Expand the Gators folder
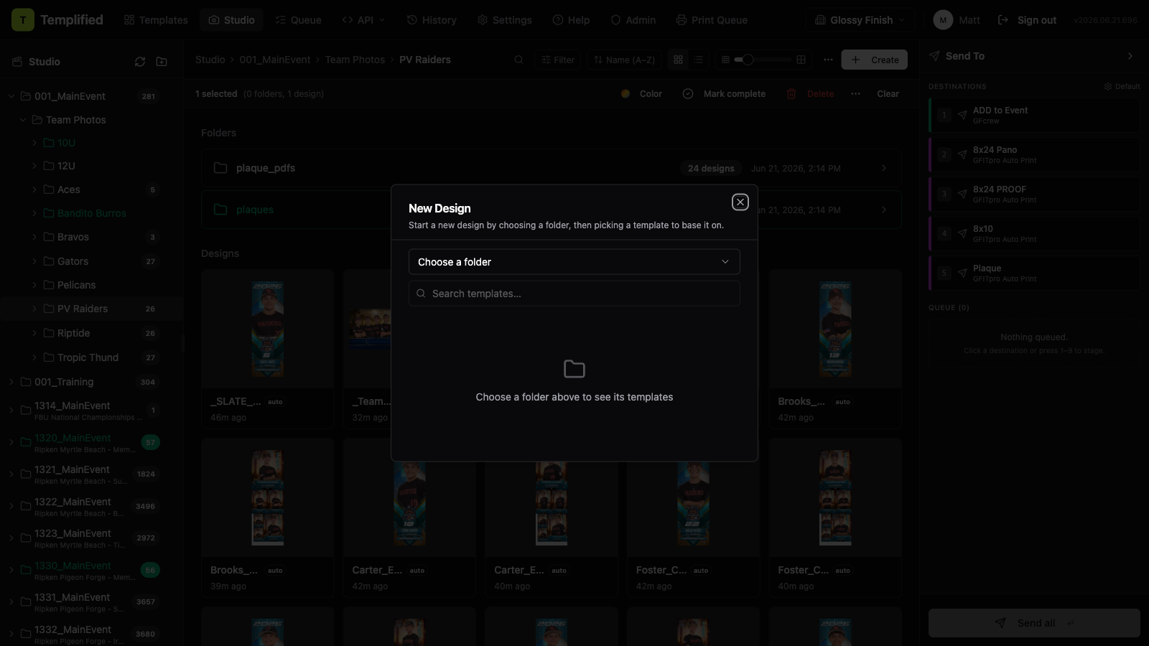This screenshot has width=1149, height=646. 34,261
